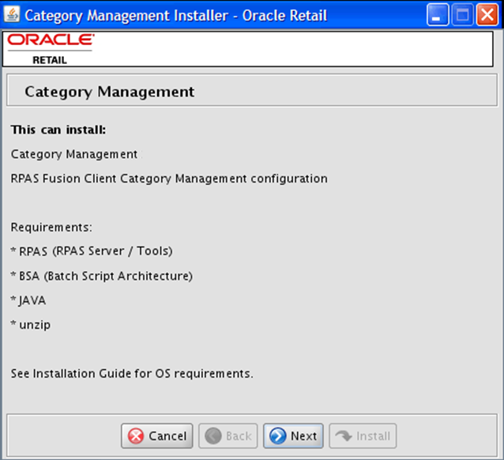Click the Java icon in title bar
Viewport: 504px width, 460px height.
coord(12,14)
